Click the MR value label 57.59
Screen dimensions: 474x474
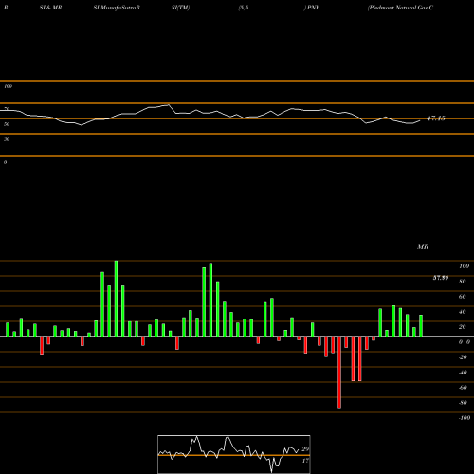coord(441,278)
